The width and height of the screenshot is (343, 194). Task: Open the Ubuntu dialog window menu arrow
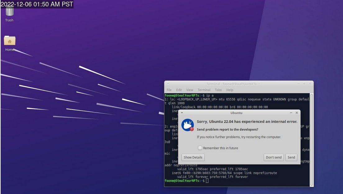click(182, 113)
